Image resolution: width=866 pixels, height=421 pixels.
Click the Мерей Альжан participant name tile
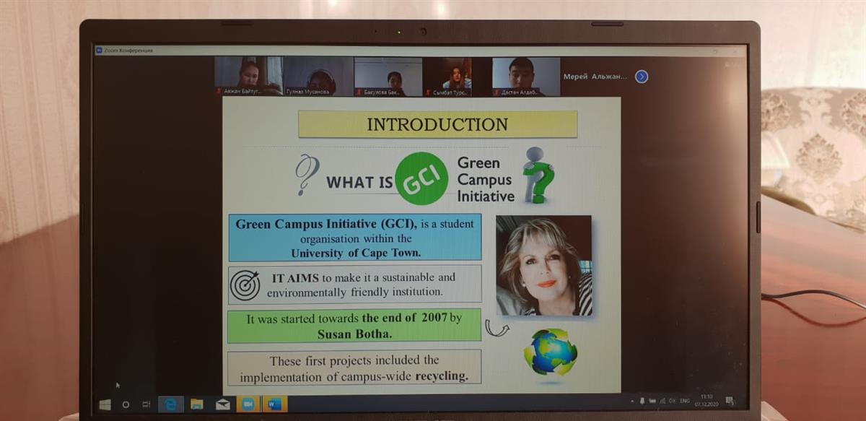(x=595, y=77)
